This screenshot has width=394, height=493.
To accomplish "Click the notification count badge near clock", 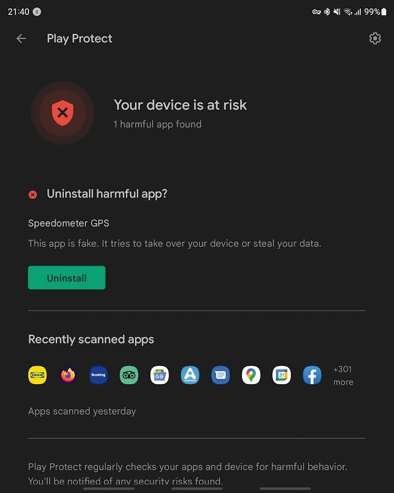I will click(37, 12).
